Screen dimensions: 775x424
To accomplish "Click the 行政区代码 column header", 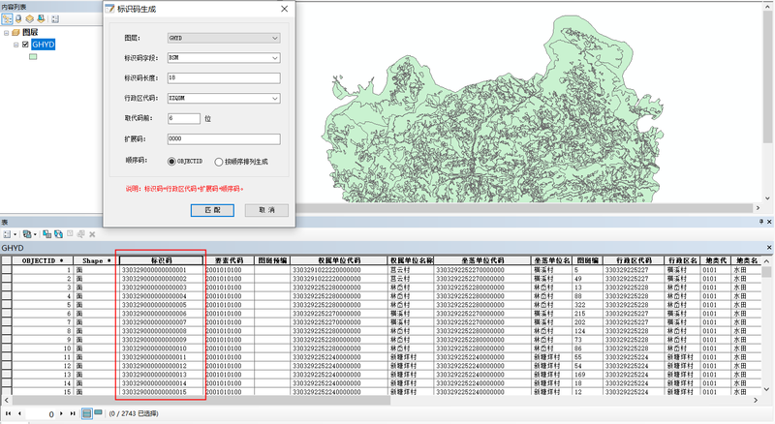I will [x=635, y=260].
